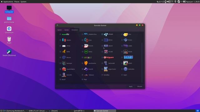Click the Hatari logo
The width and height of the screenshot is (200, 112).
coord(87,58)
